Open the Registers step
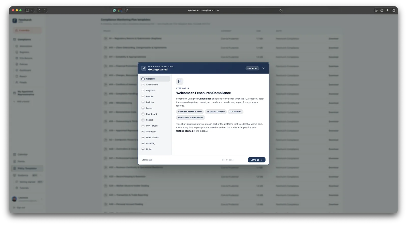Screen dimensions: 407x225 155,91
